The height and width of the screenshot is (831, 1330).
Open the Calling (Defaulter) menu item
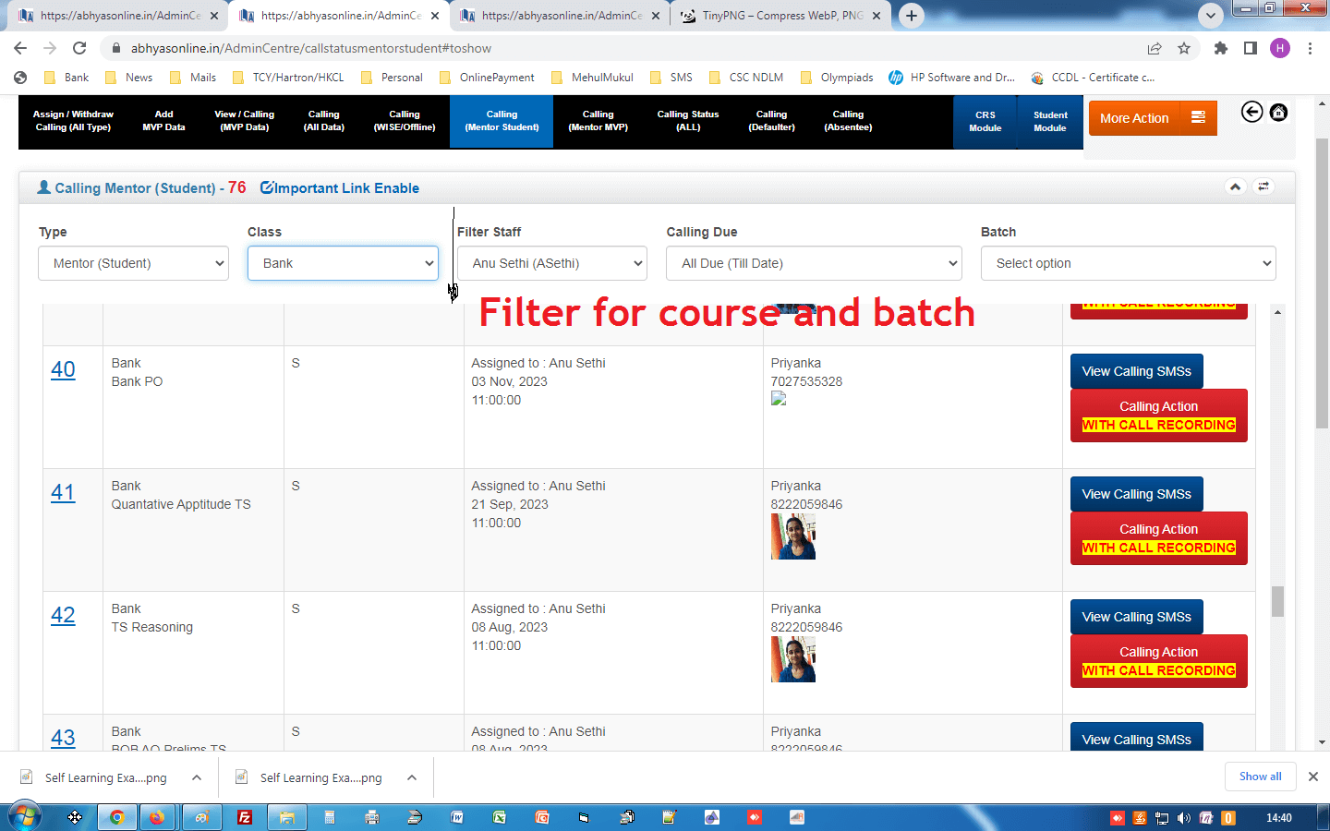(771, 121)
